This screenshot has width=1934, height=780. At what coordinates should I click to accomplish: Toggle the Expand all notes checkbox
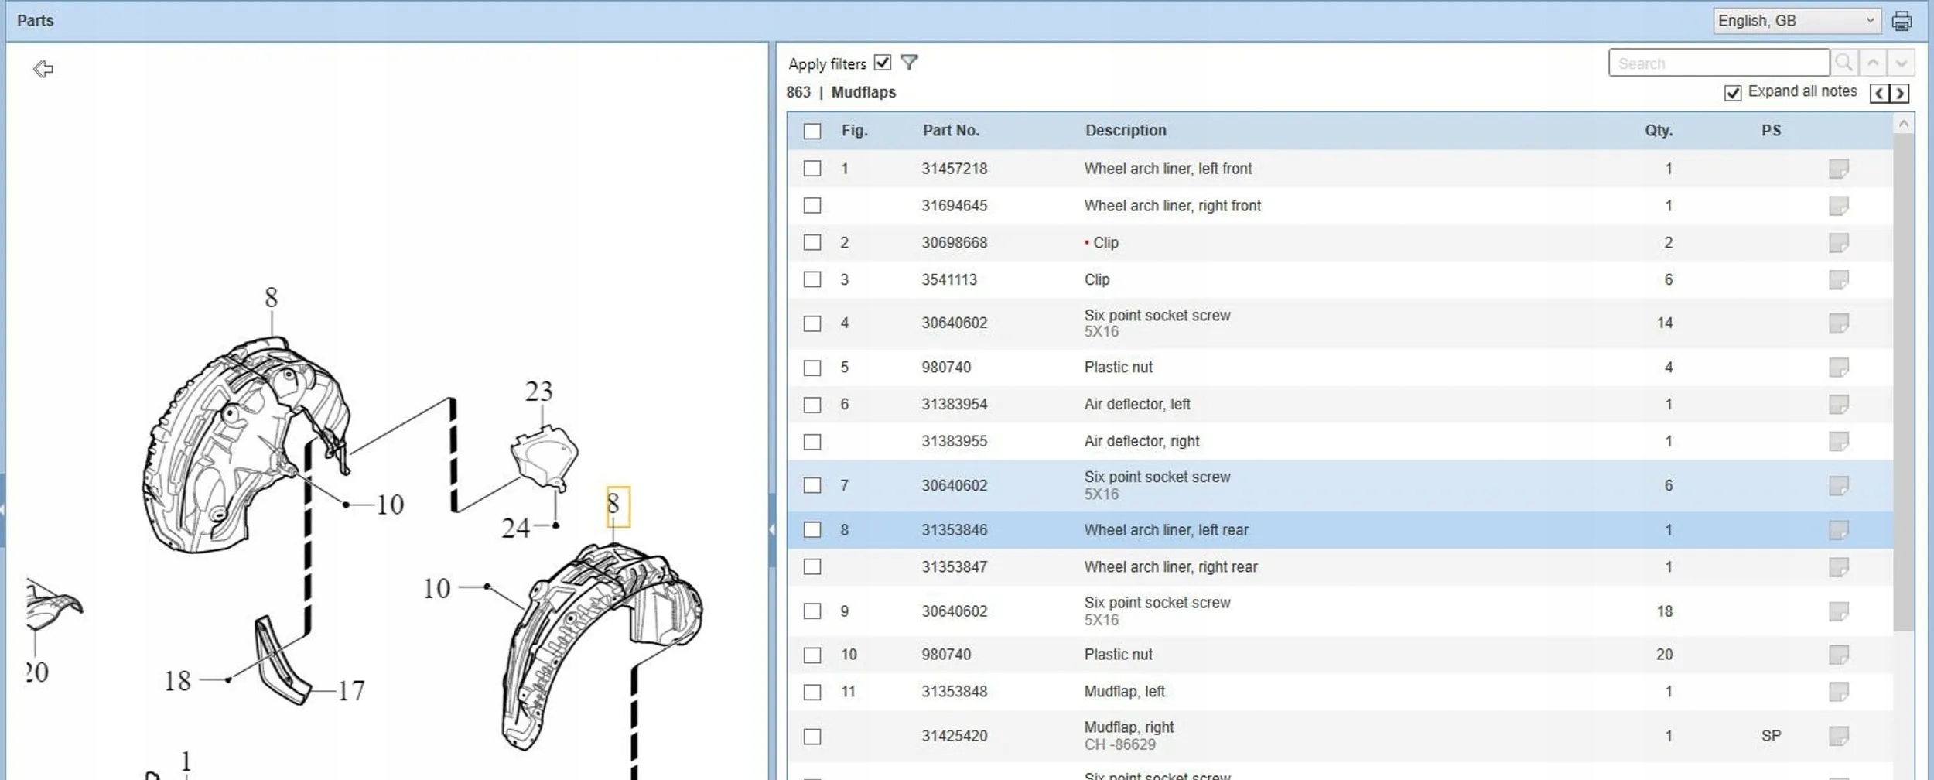coord(1733,93)
